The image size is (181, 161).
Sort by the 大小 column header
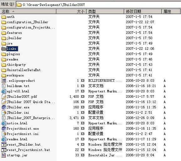[71, 12]
